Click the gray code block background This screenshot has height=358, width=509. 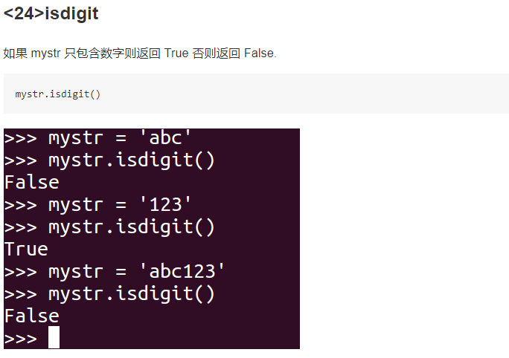pos(256,94)
